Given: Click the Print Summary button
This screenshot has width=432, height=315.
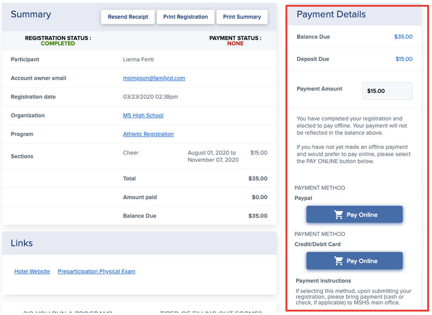Looking at the screenshot, I should click(x=242, y=17).
